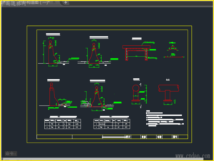Click the 命令: command line prompt

11,153
